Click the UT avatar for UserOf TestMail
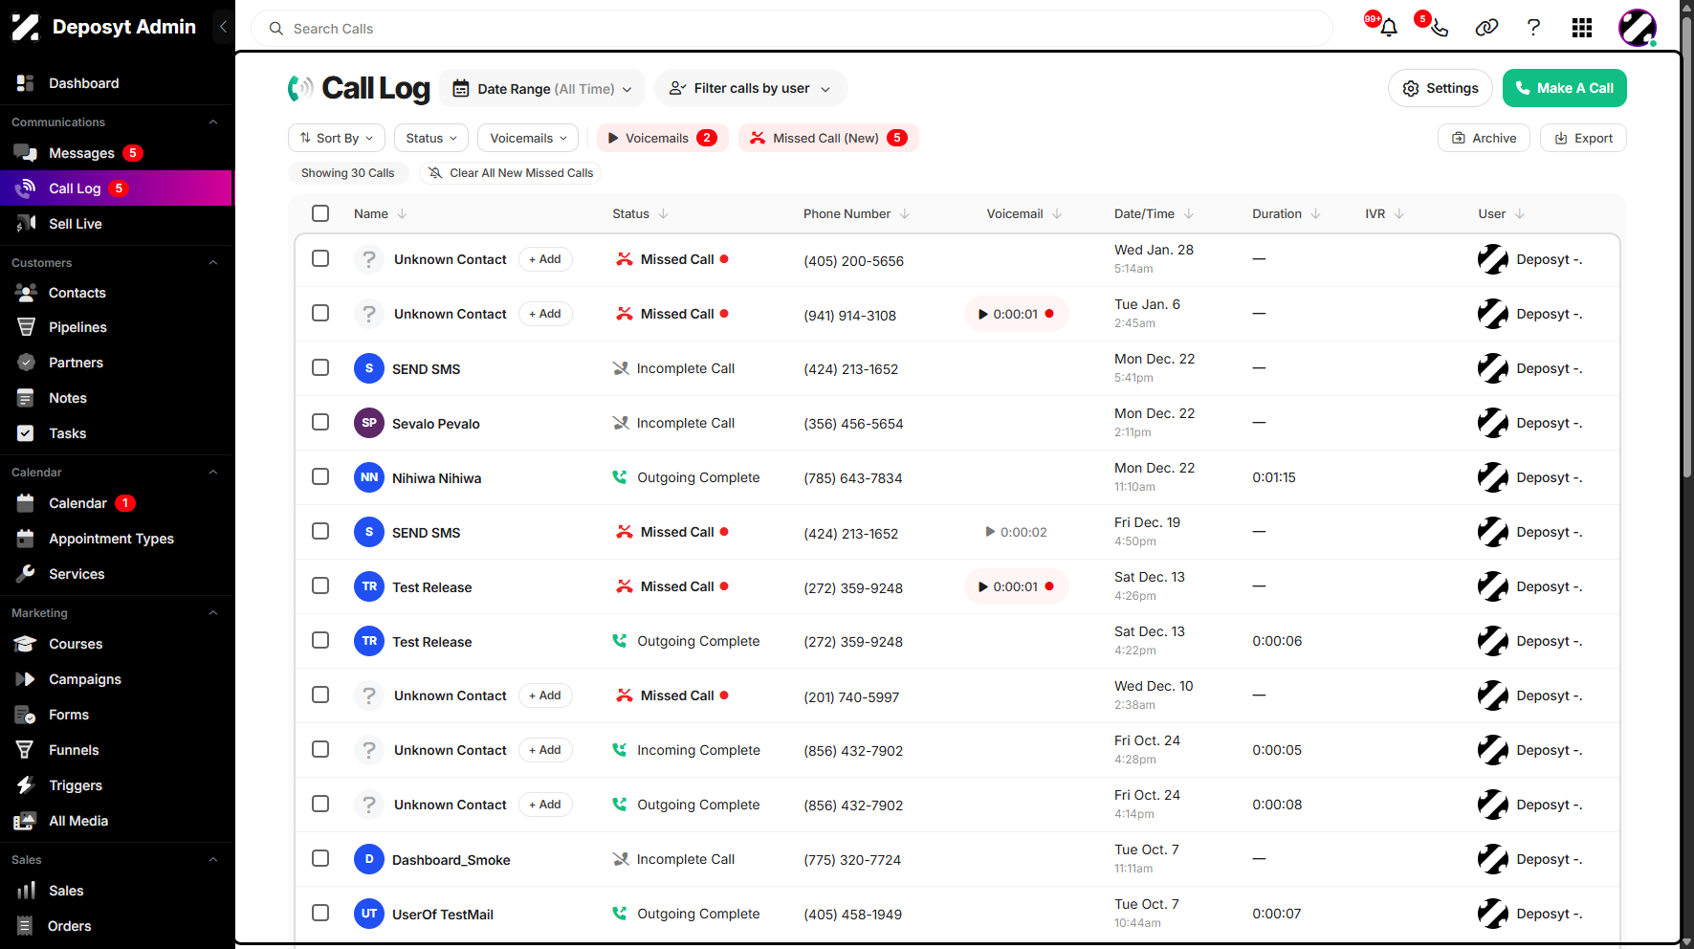Image resolution: width=1694 pixels, height=949 pixels. coord(369,914)
